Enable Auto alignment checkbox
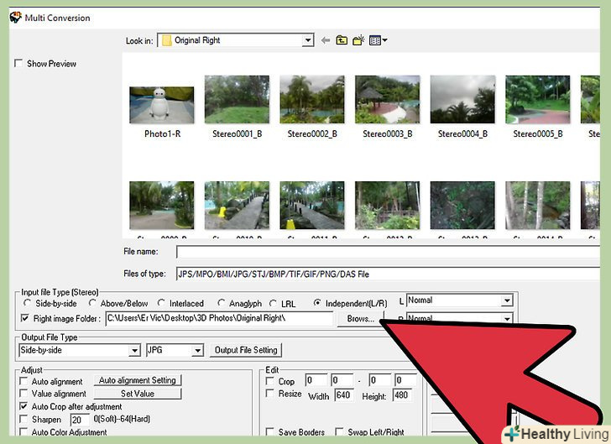 tap(23, 381)
